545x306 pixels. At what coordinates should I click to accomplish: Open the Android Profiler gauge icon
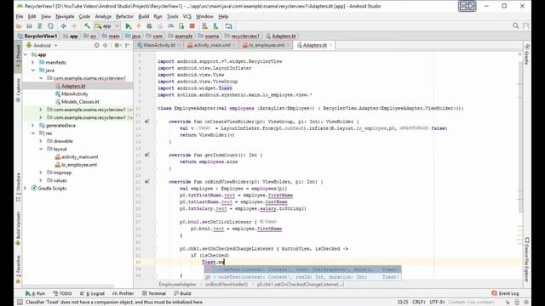[170, 26]
